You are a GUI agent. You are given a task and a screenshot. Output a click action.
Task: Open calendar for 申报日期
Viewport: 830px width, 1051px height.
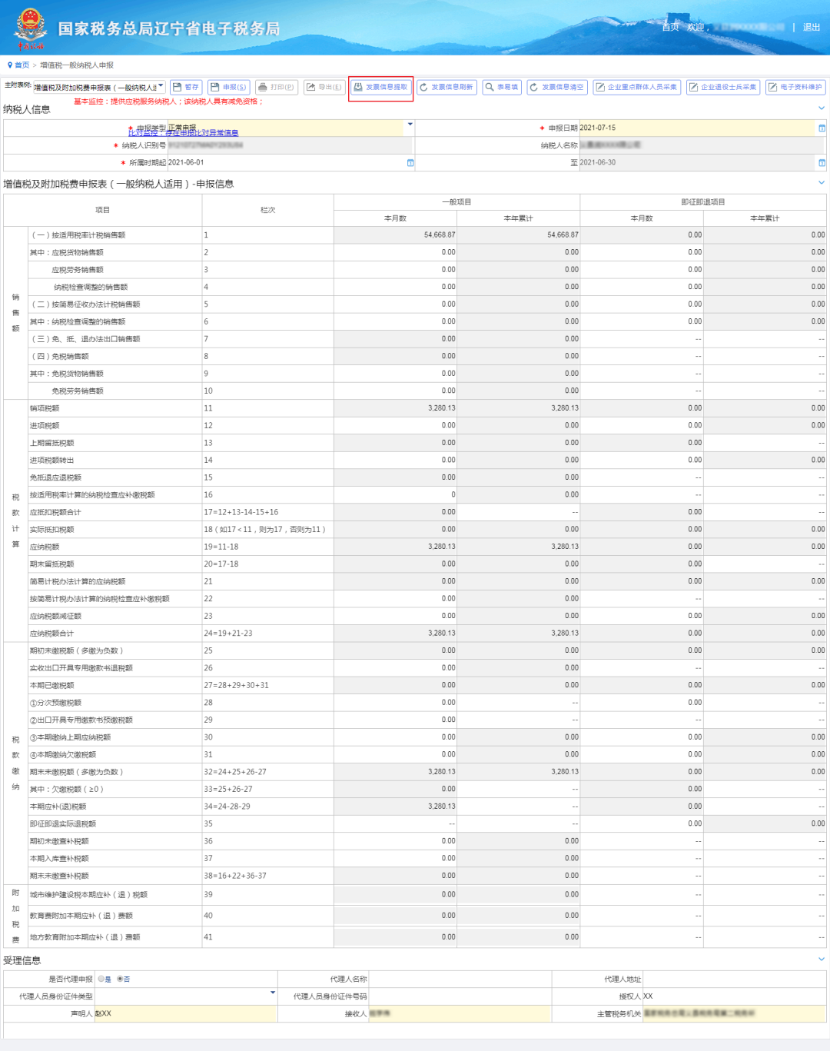click(x=822, y=128)
